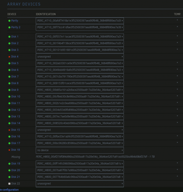183x192 pixels.
Task: Click the green status dot for Disk 9
Action: pyautogui.click(x=9, y=90)
